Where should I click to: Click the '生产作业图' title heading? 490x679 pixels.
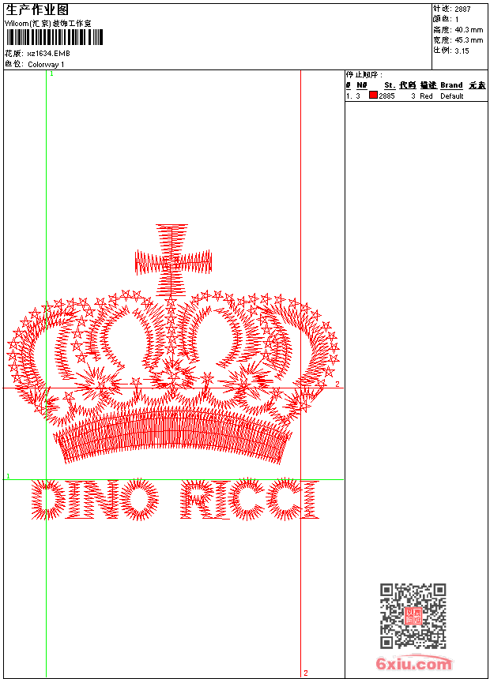coord(37,10)
